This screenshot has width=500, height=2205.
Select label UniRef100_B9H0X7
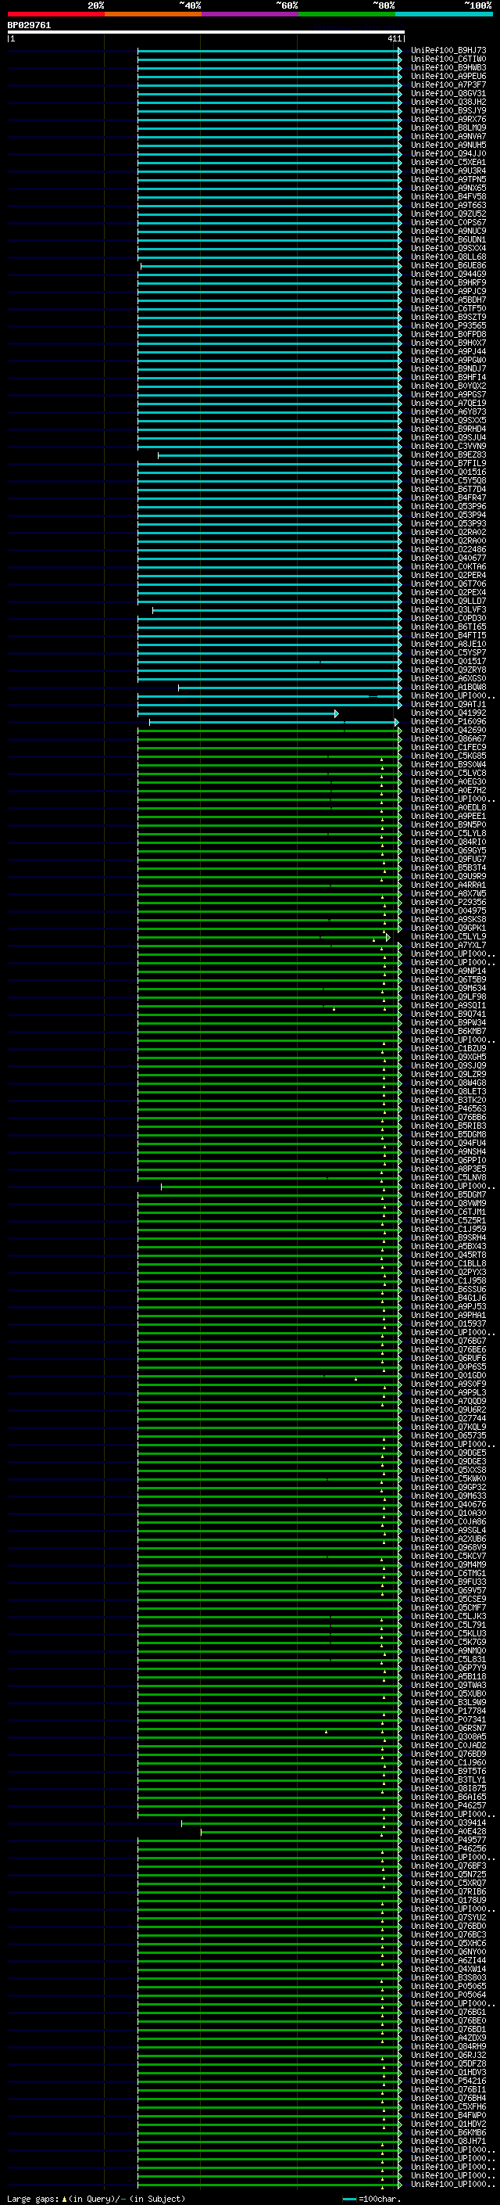[x=448, y=343]
